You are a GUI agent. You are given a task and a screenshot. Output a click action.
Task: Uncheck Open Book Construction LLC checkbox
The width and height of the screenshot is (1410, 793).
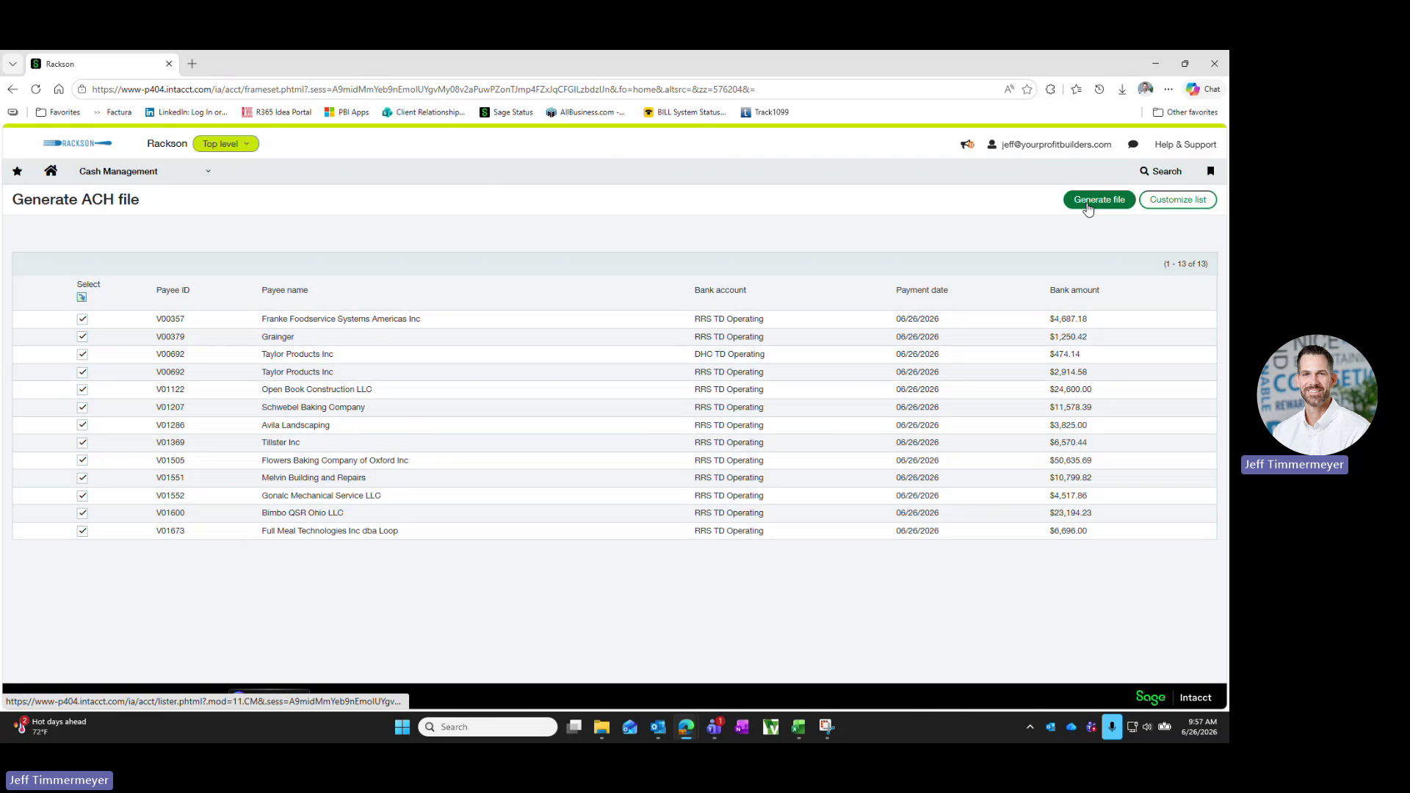82,390
